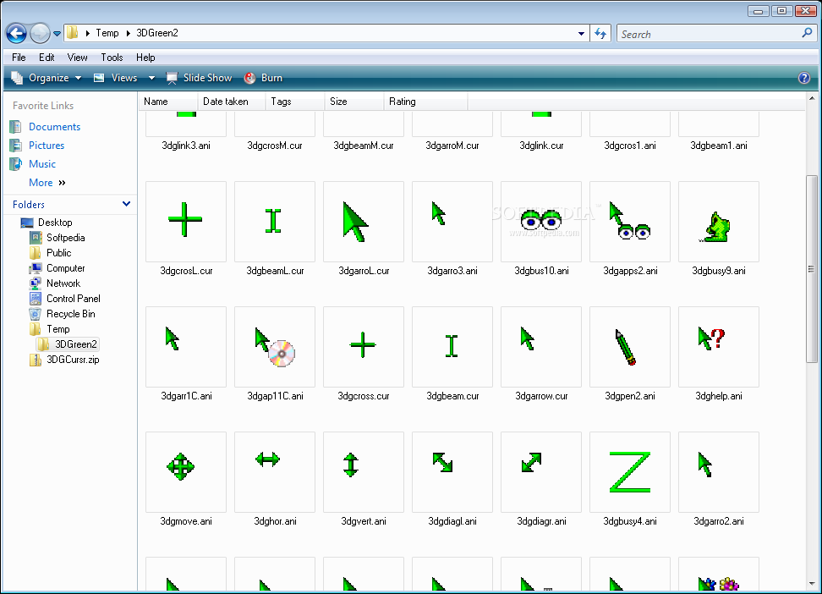Image resolution: width=822 pixels, height=594 pixels.
Task: Expand the 3DGreen2 breadcrumb arrow
Action: pos(129,33)
